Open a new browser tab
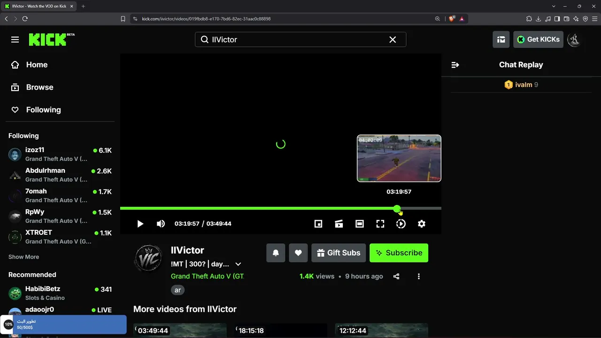This screenshot has width=601, height=338. (x=83, y=6)
